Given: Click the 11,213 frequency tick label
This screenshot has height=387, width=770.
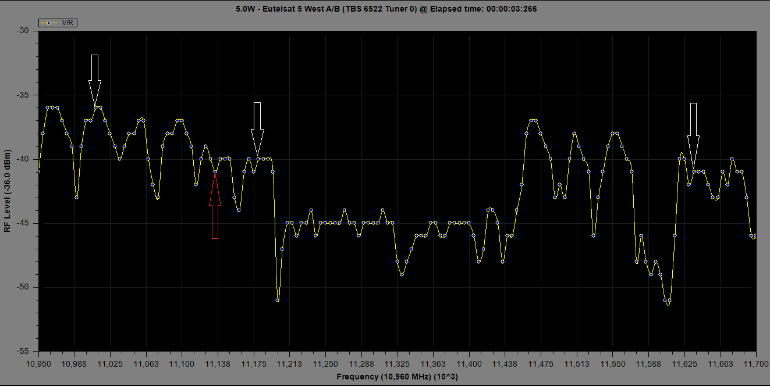Looking at the screenshot, I should click(290, 363).
